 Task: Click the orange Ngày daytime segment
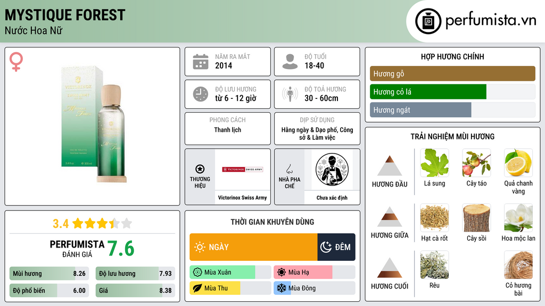pos(253,247)
